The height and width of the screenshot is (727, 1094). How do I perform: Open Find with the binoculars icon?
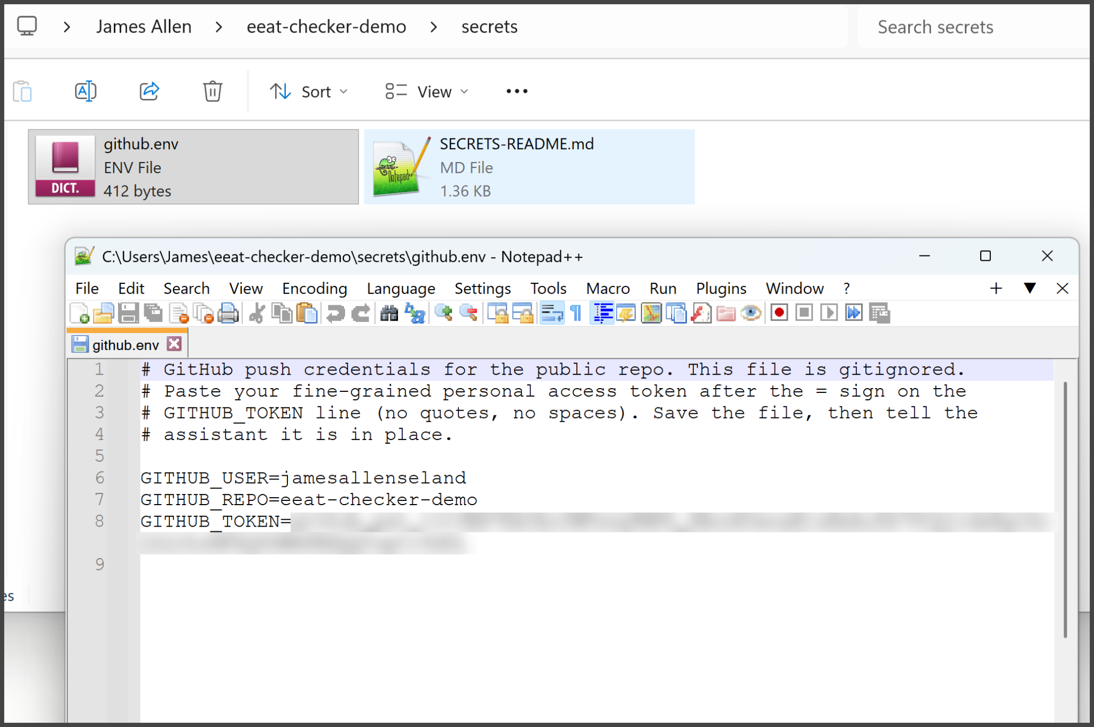(x=389, y=313)
